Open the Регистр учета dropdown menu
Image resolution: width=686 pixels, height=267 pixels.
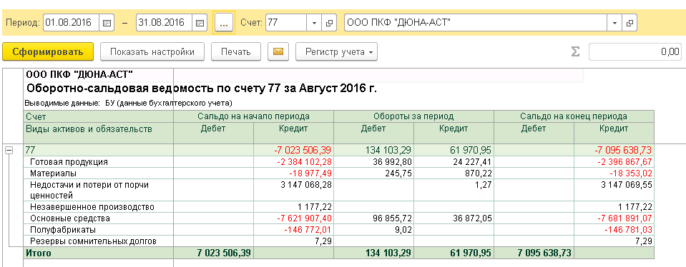336,52
